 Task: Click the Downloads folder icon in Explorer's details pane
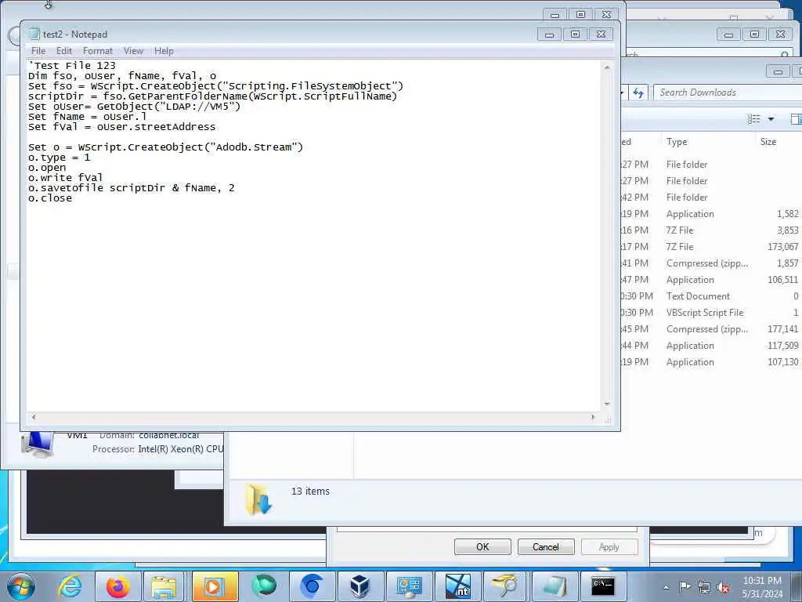(258, 499)
